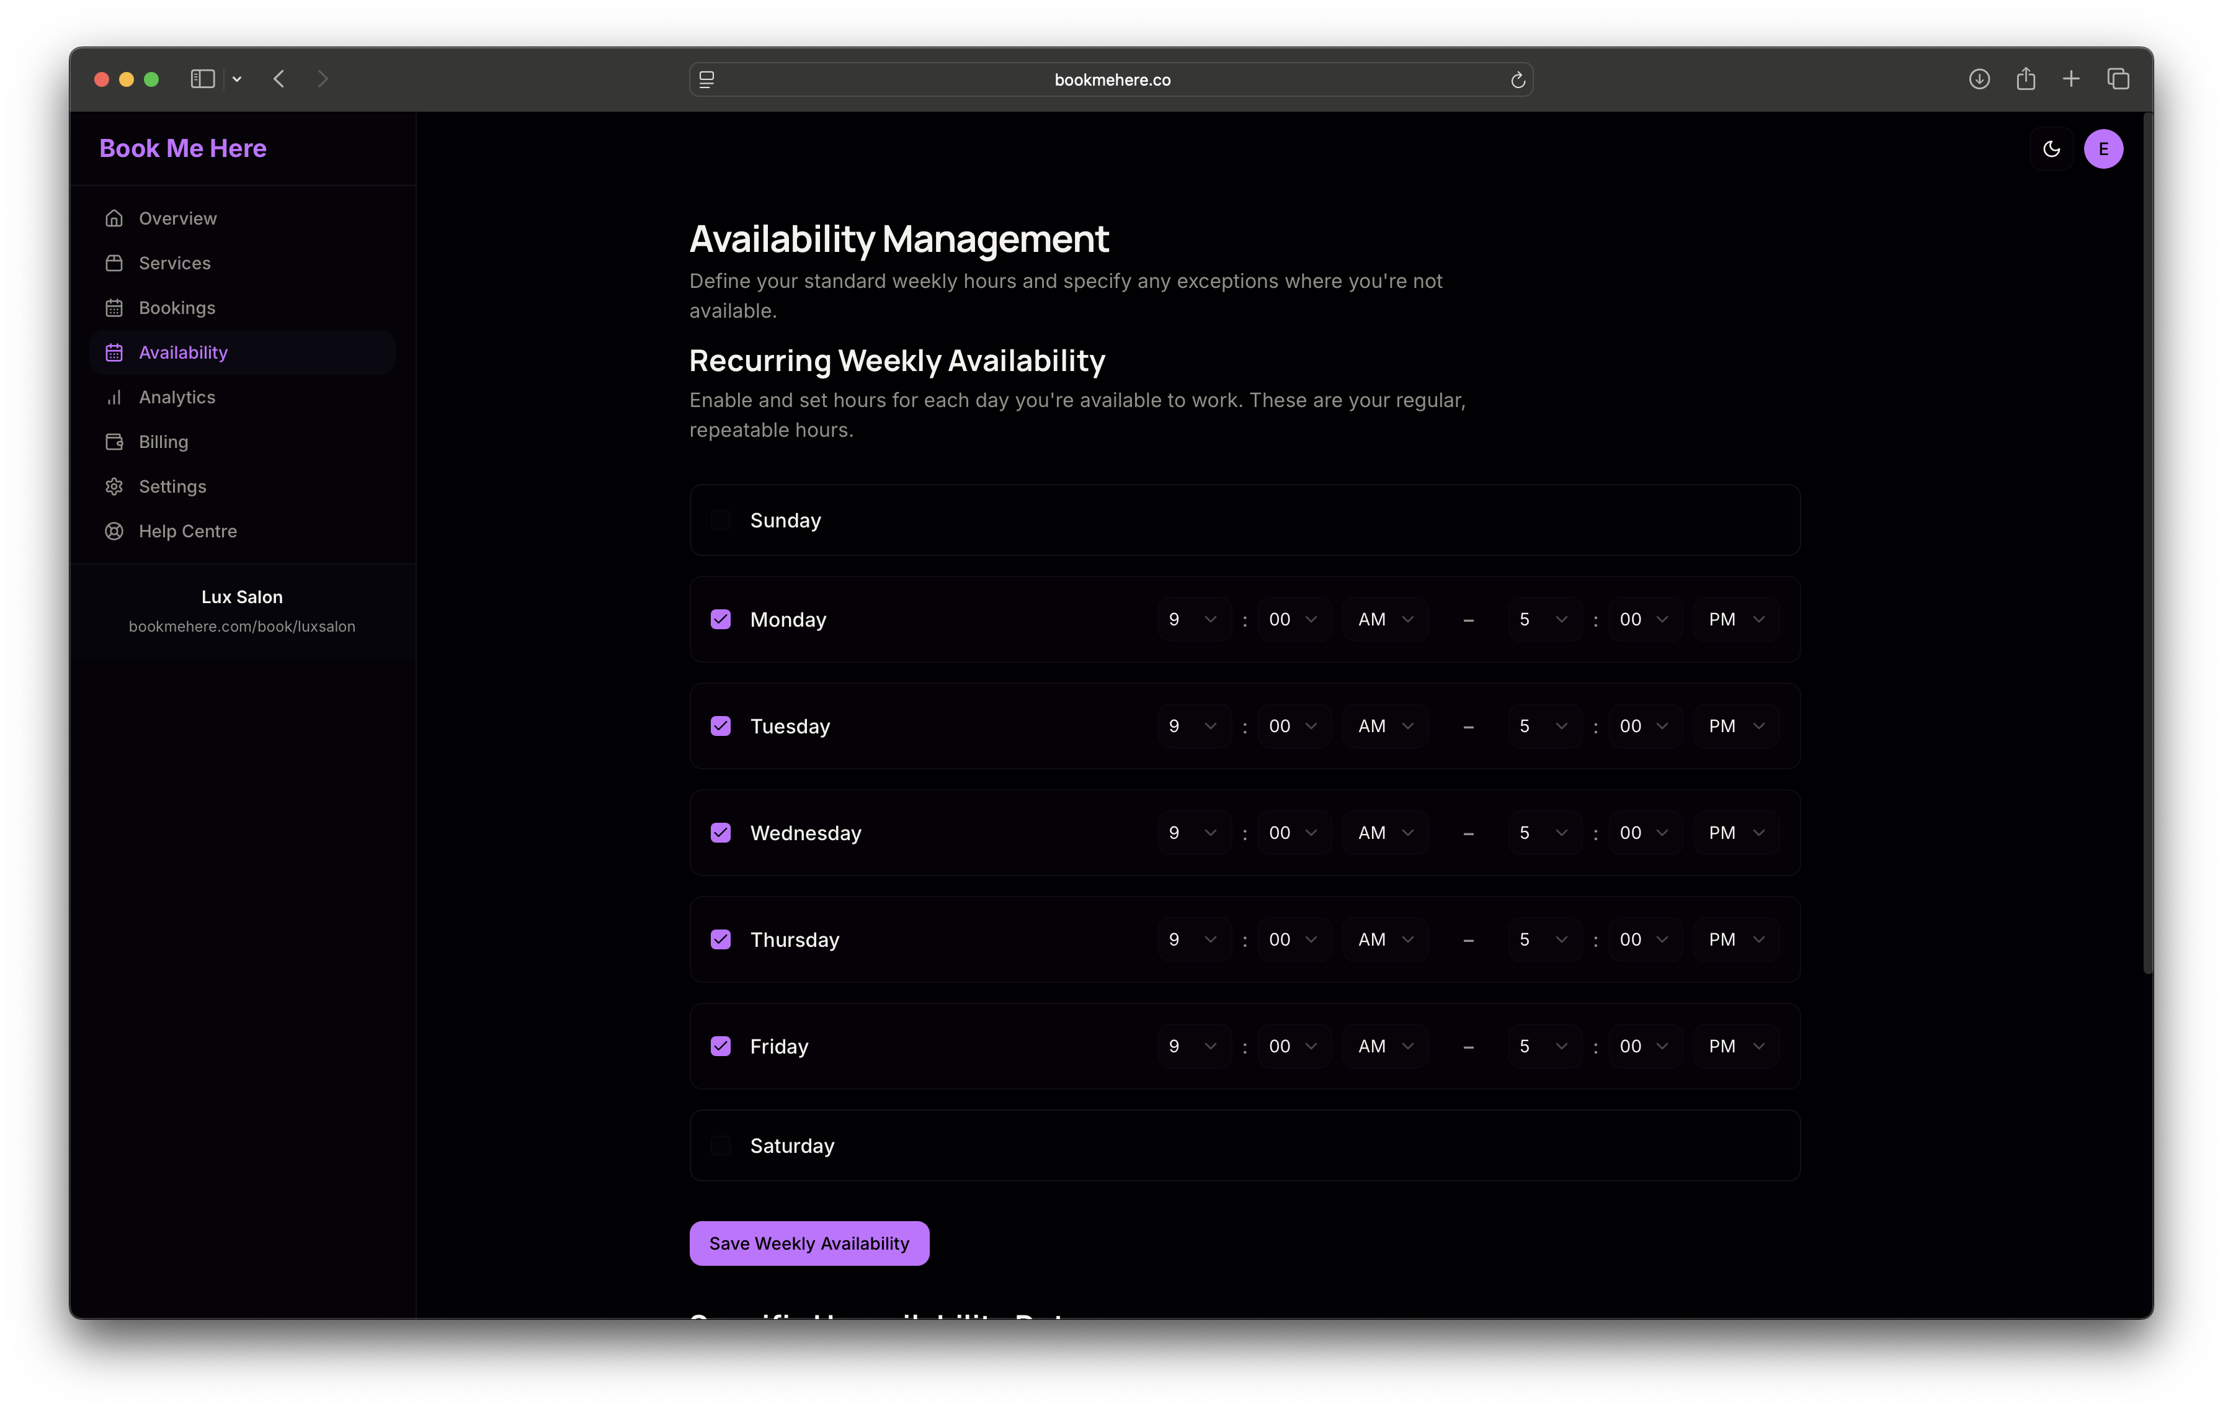Click the Billing wallet icon in sidebar
The width and height of the screenshot is (2223, 1411).
tap(115, 441)
